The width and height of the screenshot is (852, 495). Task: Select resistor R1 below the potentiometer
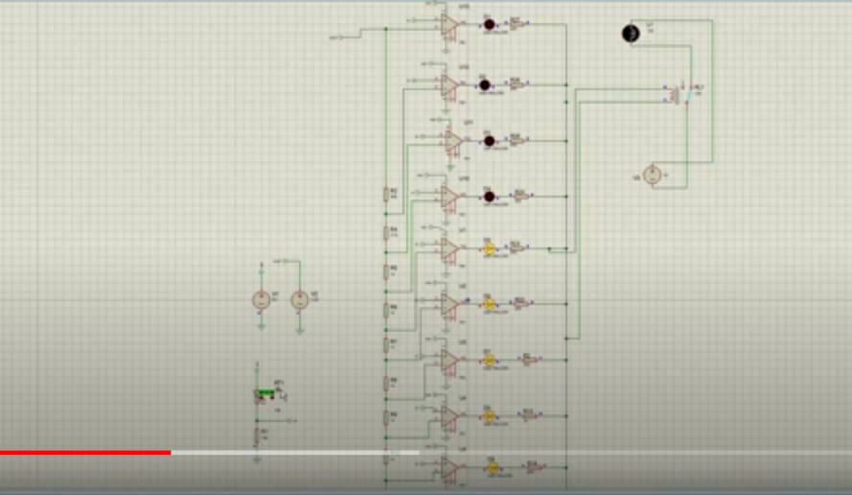pyautogui.click(x=257, y=436)
